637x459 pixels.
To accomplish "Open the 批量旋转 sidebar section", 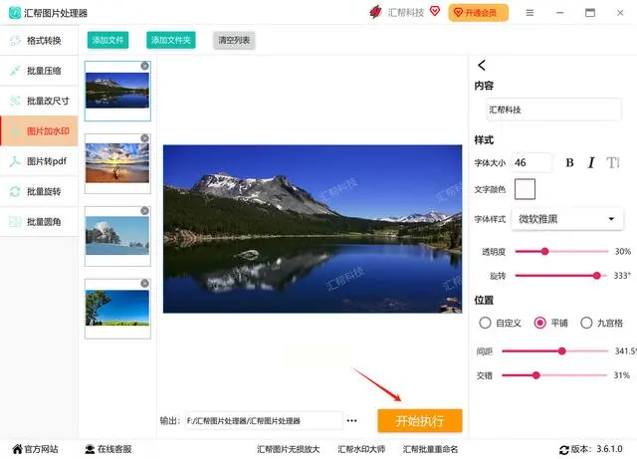I will 39,191.
